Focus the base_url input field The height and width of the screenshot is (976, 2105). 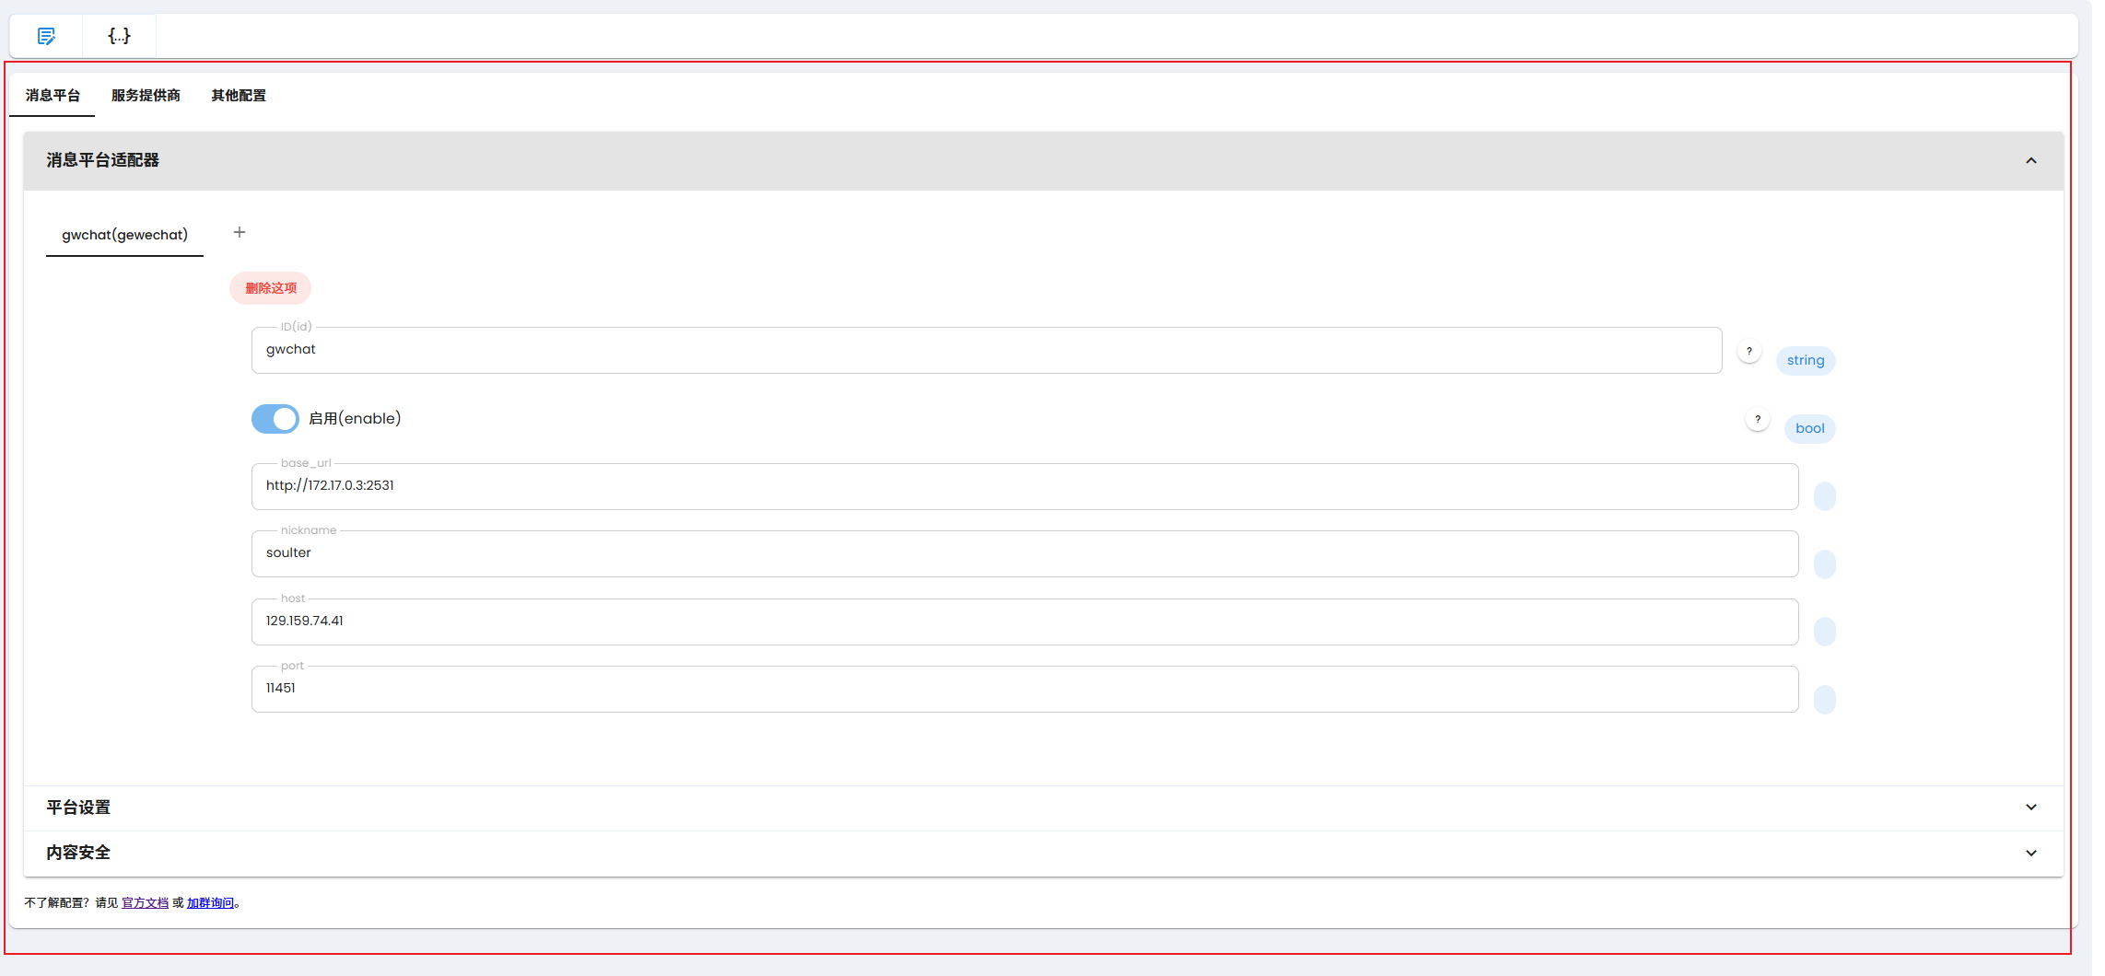(1024, 486)
